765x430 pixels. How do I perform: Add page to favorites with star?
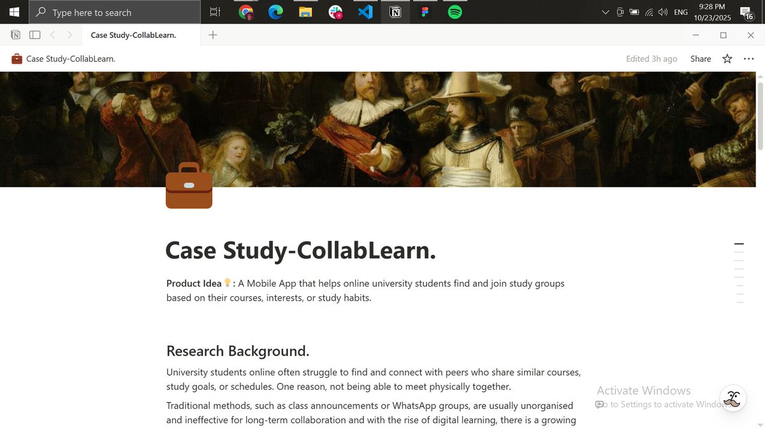tap(727, 59)
